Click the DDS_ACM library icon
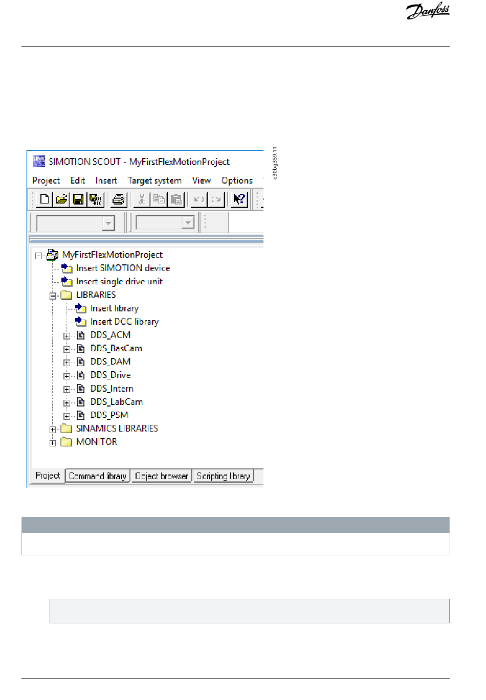Viewport: 486px width, 700px height. click(x=80, y=335)
